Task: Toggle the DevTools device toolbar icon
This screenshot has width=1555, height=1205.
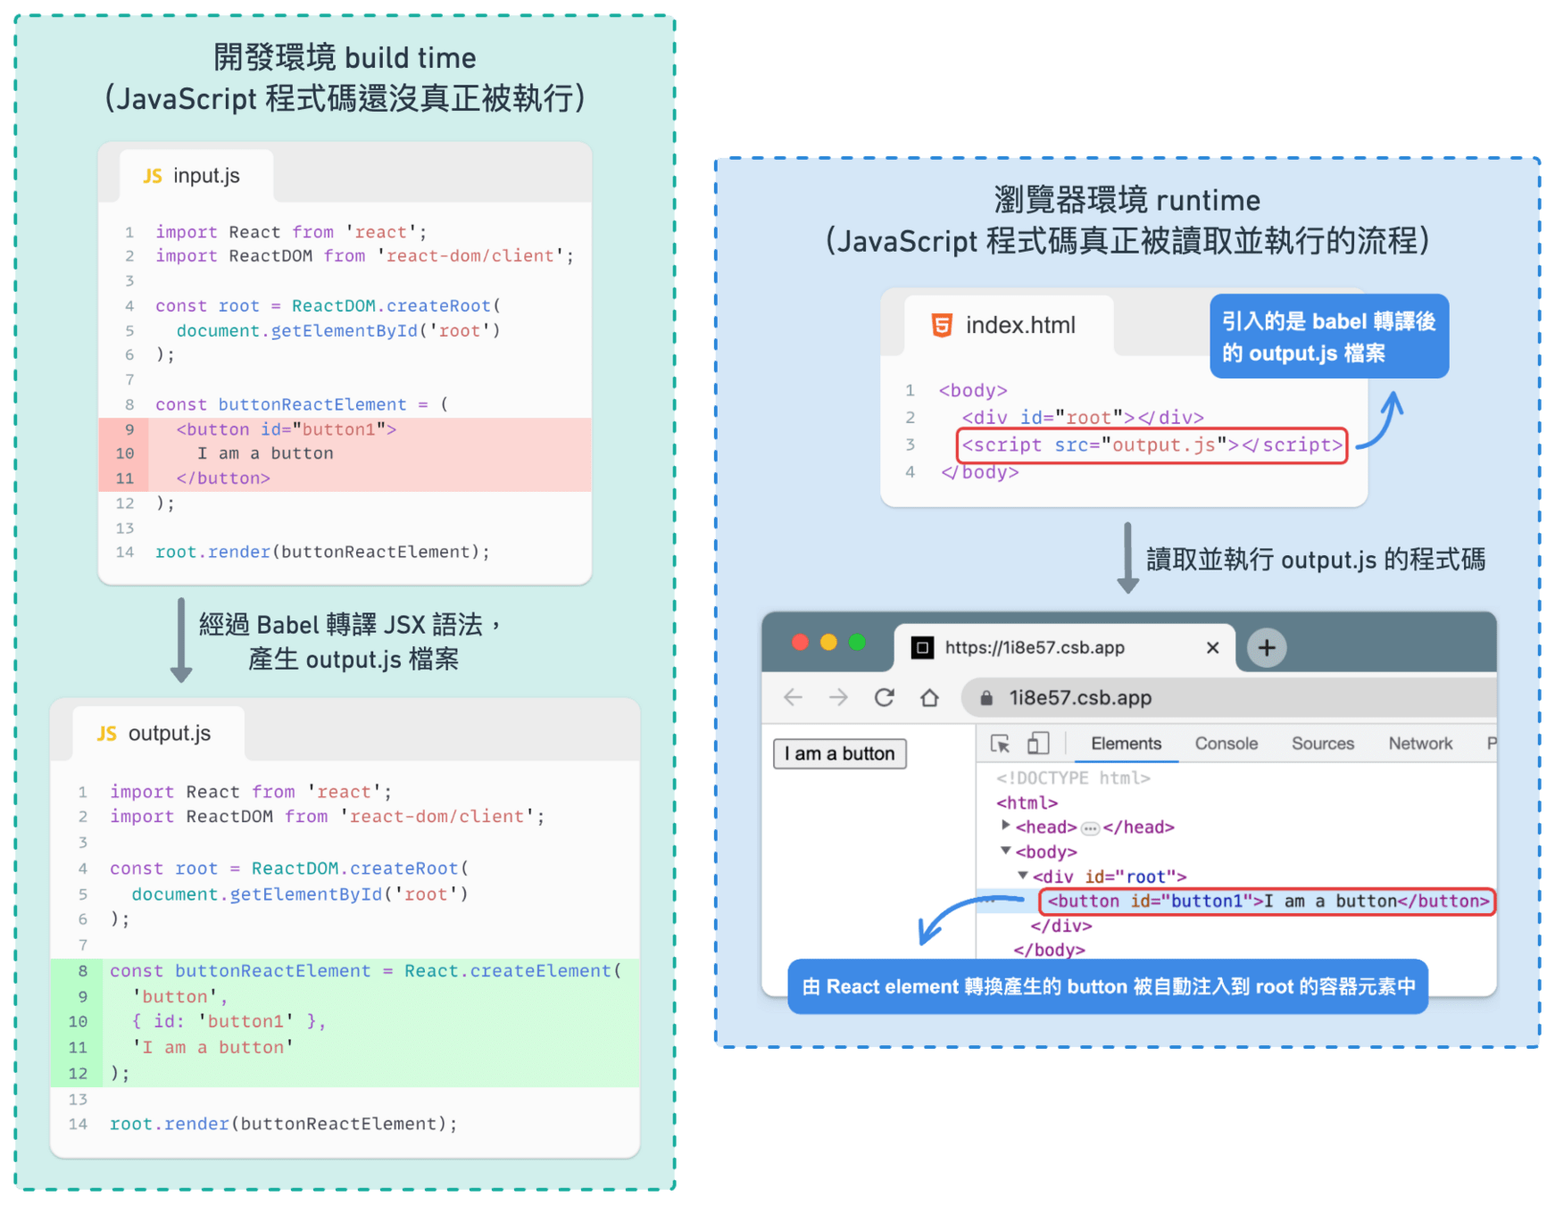Action: click(1037, 744)
